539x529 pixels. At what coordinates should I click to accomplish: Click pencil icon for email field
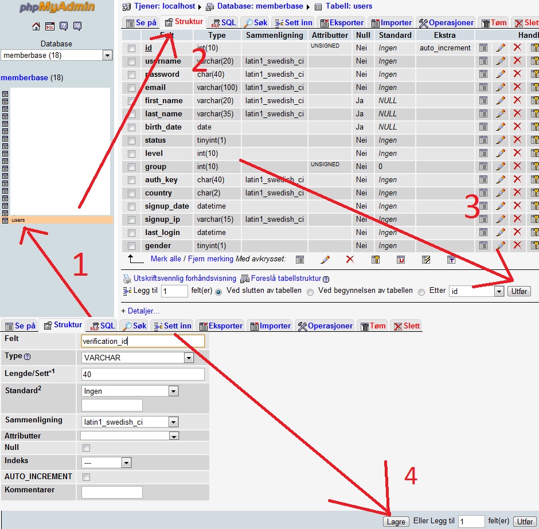501,87
